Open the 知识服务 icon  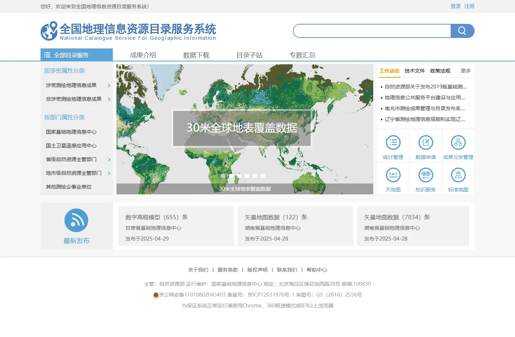pyautogui.click(x=426, y=175)
